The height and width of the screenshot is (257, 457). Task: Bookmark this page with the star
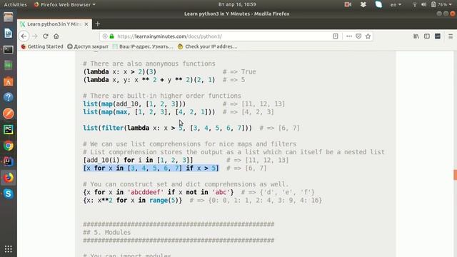pyautogui.click(x=368, y=36)
